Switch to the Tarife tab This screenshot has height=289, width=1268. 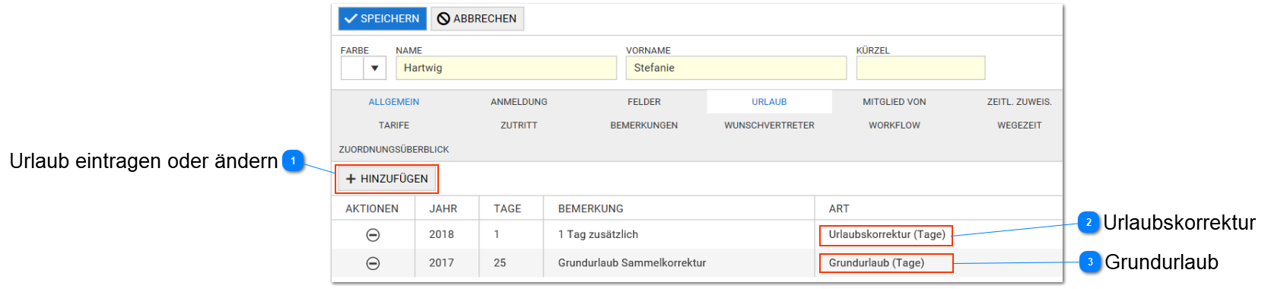(x=394, y=125)
